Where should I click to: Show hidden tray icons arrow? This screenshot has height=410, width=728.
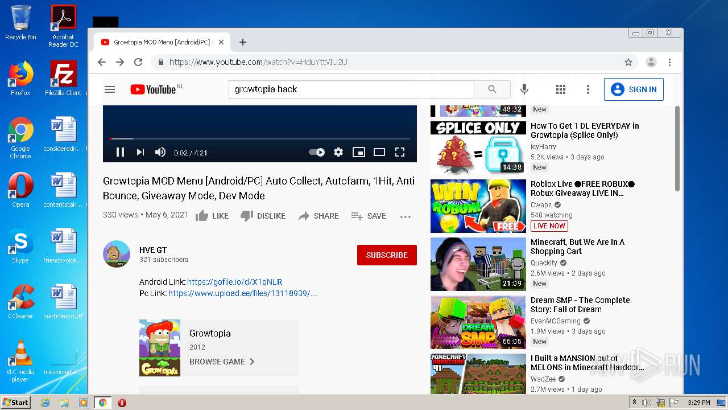point(634,403)
